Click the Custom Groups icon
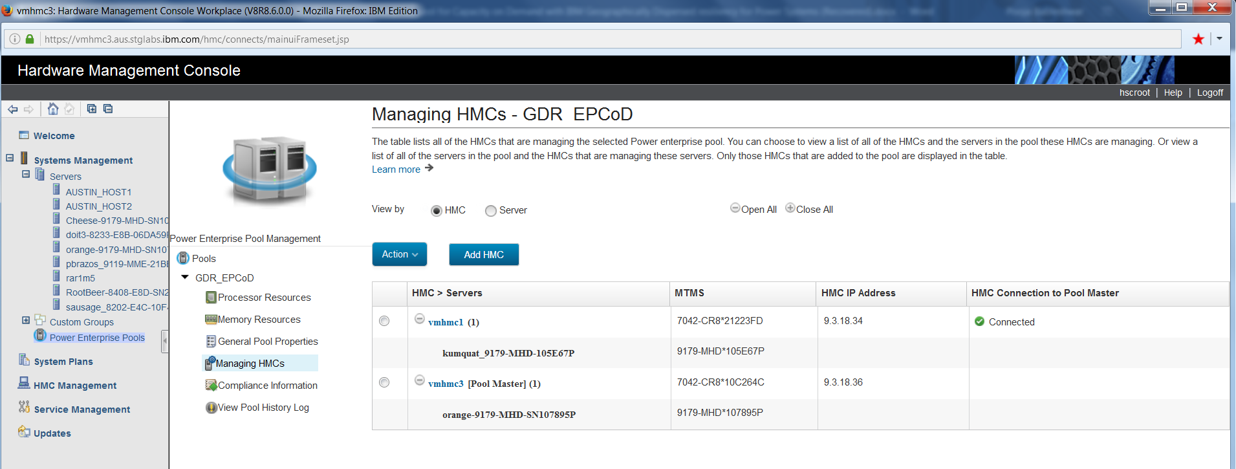This screenshot has width=1236, height=469. tap(40, 320)
